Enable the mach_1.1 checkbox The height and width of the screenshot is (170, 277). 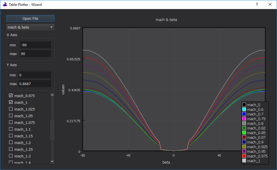click(11, 129)
